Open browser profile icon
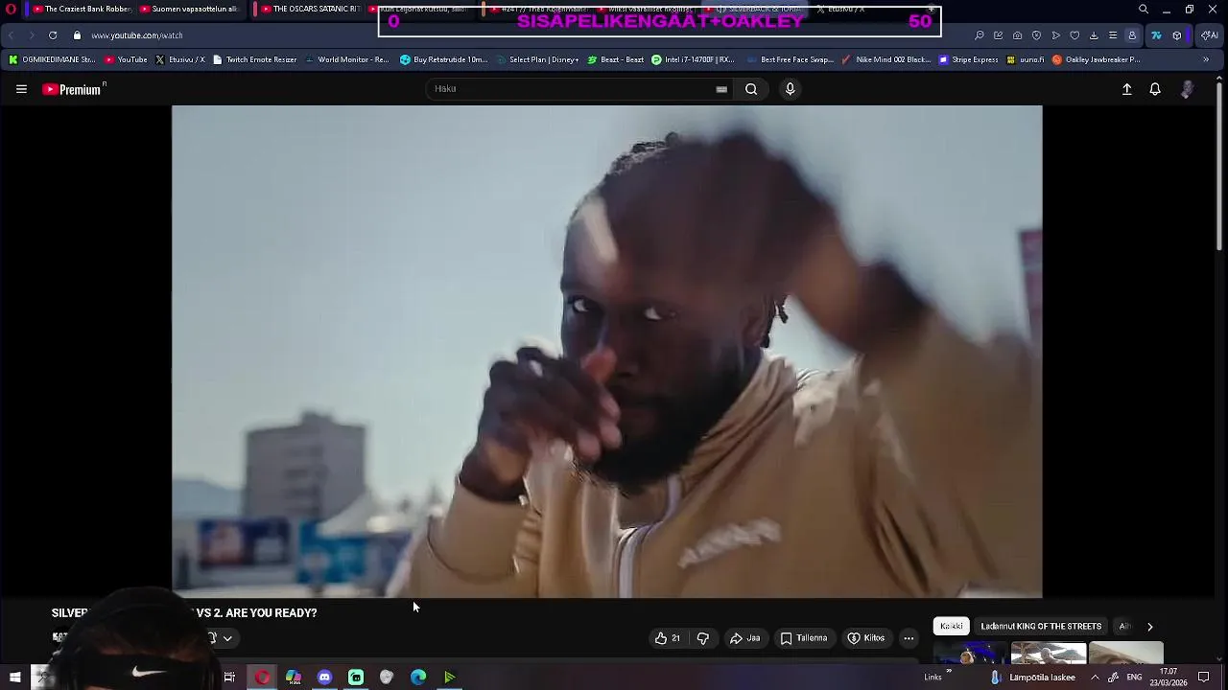 [x=1132, y=35]
